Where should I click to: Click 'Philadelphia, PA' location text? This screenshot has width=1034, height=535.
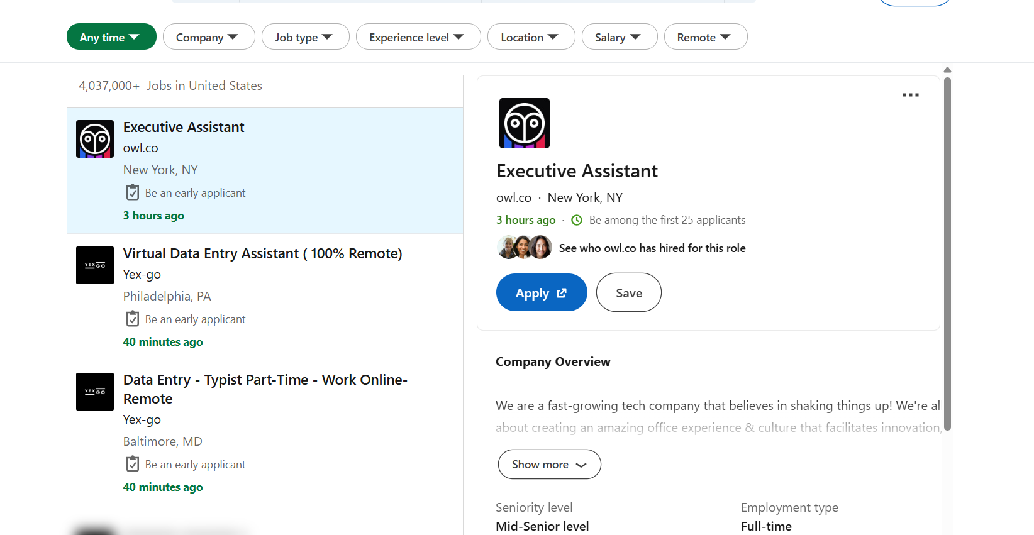(167, 296)
